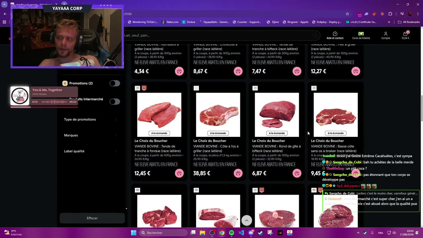Open the Tende à fondue product image
The image size is (423, 238).
[x=159, y=115]
